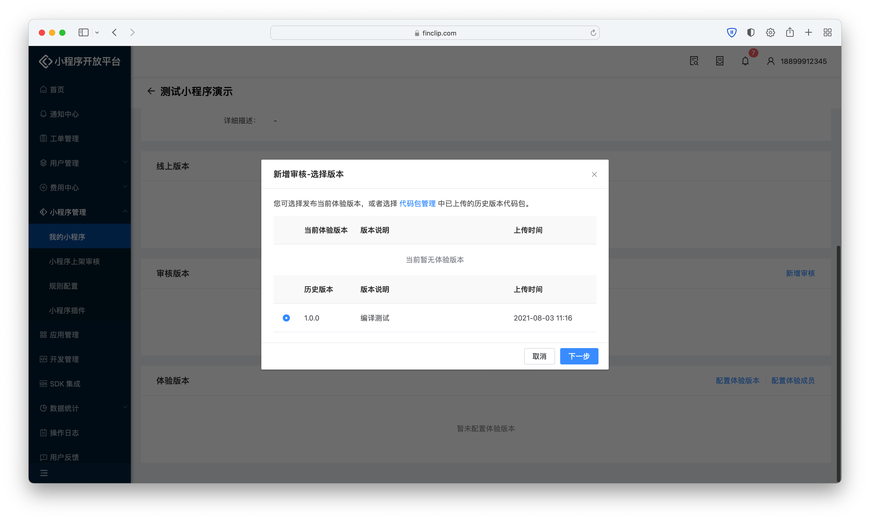Image resolution: width=870 pixels, height=521 pixels.
Task: Click the 取消 button
Action: pyautogui.click(x=539, y=356)
